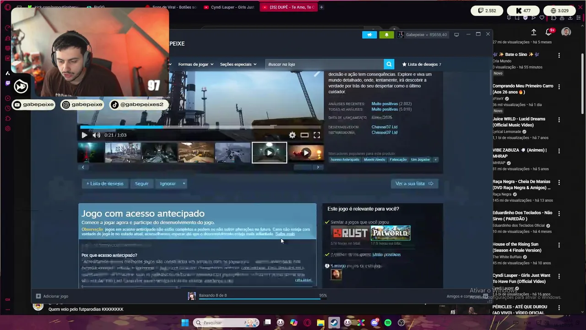Open 'Amigos e conversas' in Steam
Viewport: 586px width, 330px height.
[467, 296]
